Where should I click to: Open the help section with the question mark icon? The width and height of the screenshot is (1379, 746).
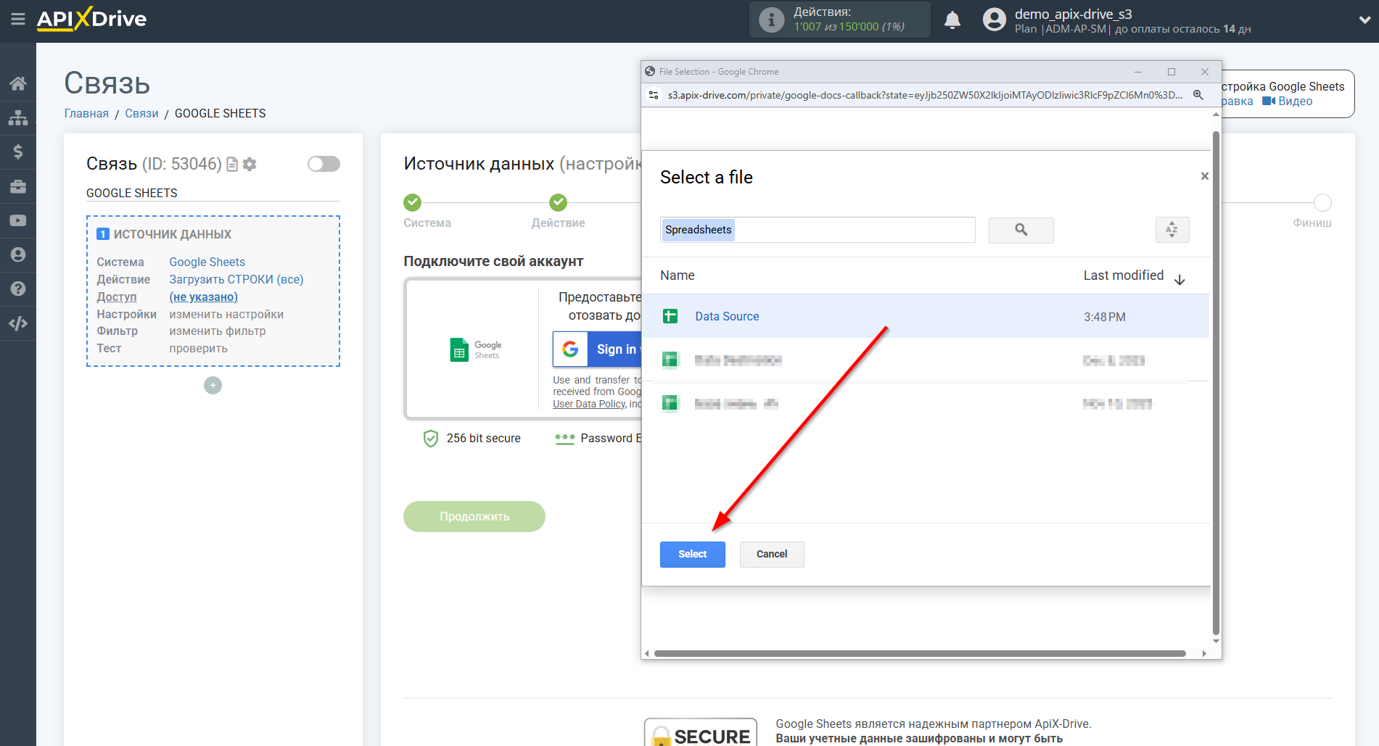click(18, 289)
